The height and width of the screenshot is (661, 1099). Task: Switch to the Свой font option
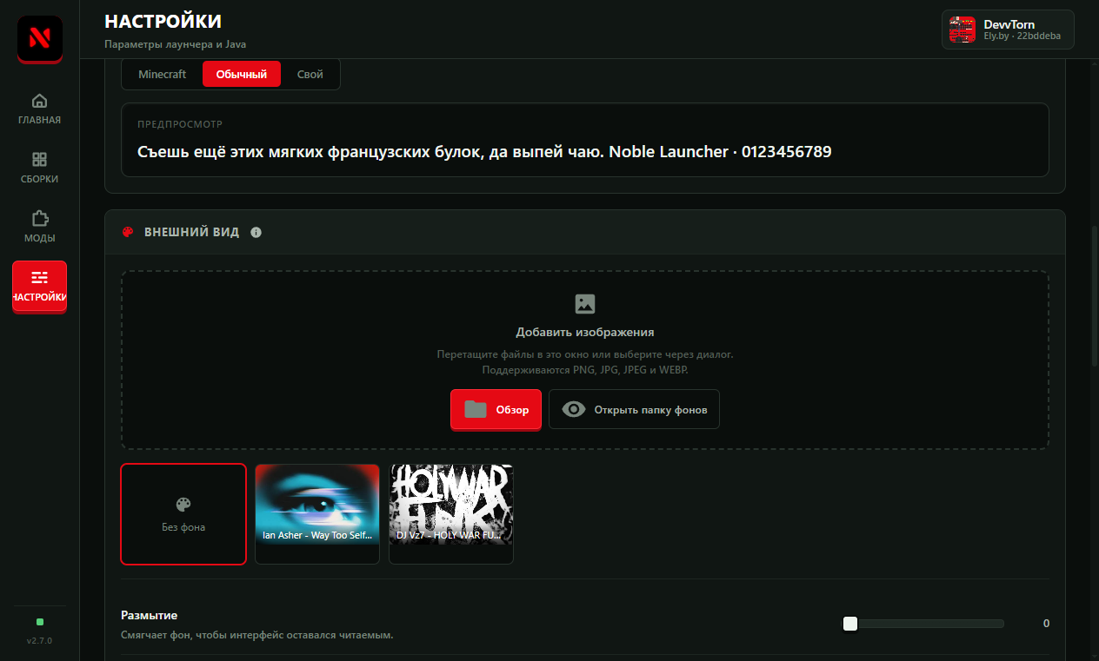click(310, 74)
